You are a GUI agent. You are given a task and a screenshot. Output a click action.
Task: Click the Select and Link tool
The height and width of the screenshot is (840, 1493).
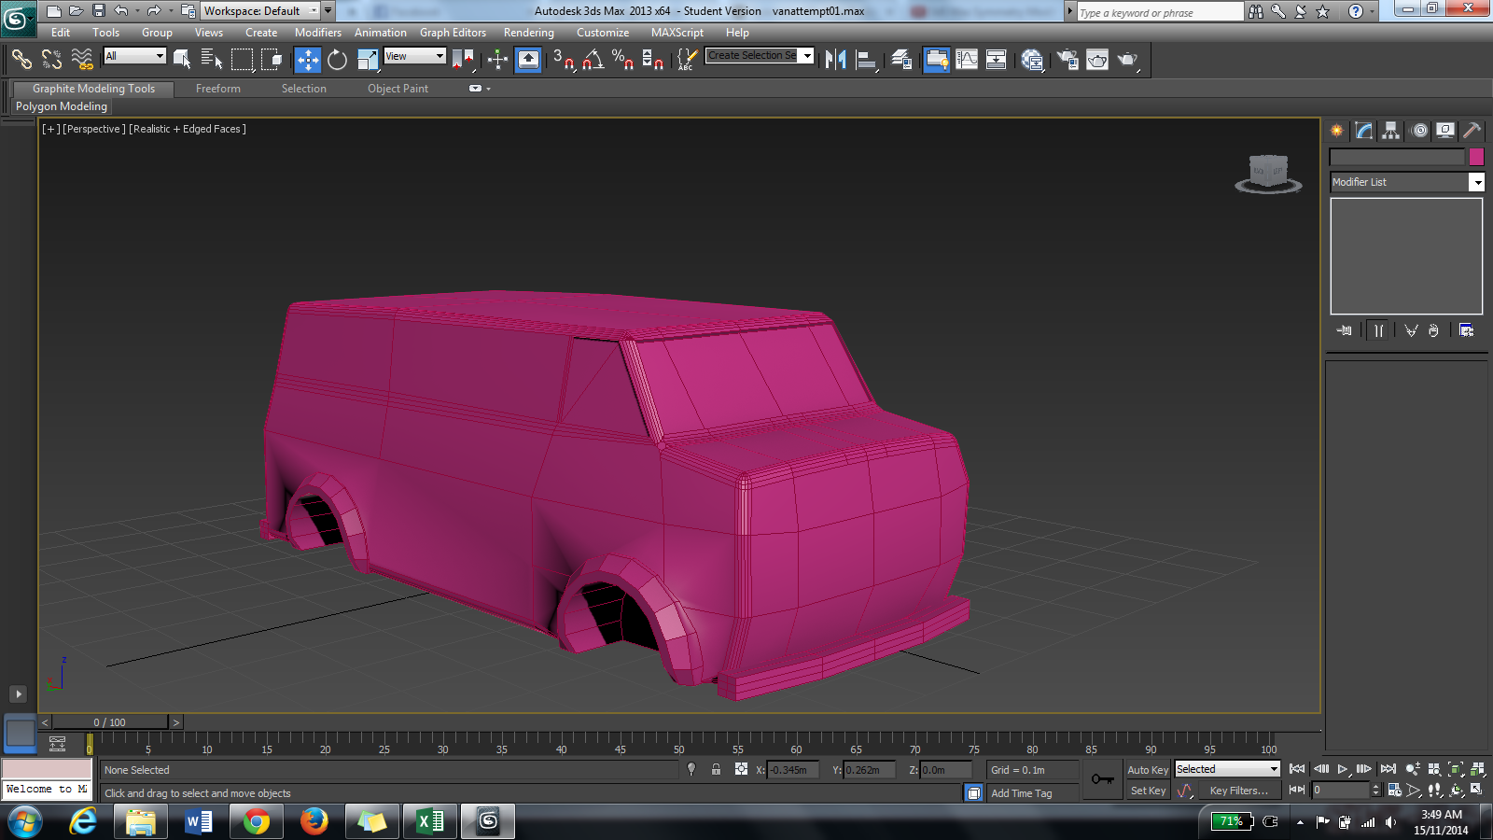pyautogui.click(x=21, y=61)
